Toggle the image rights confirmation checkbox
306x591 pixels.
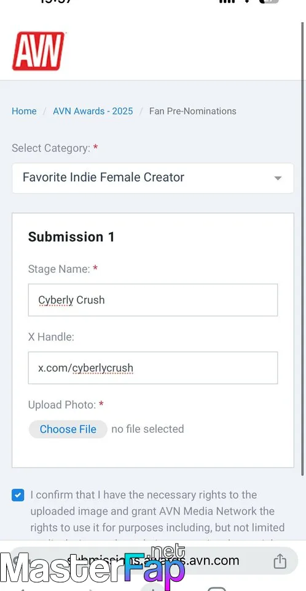click(x=18, y=495)
